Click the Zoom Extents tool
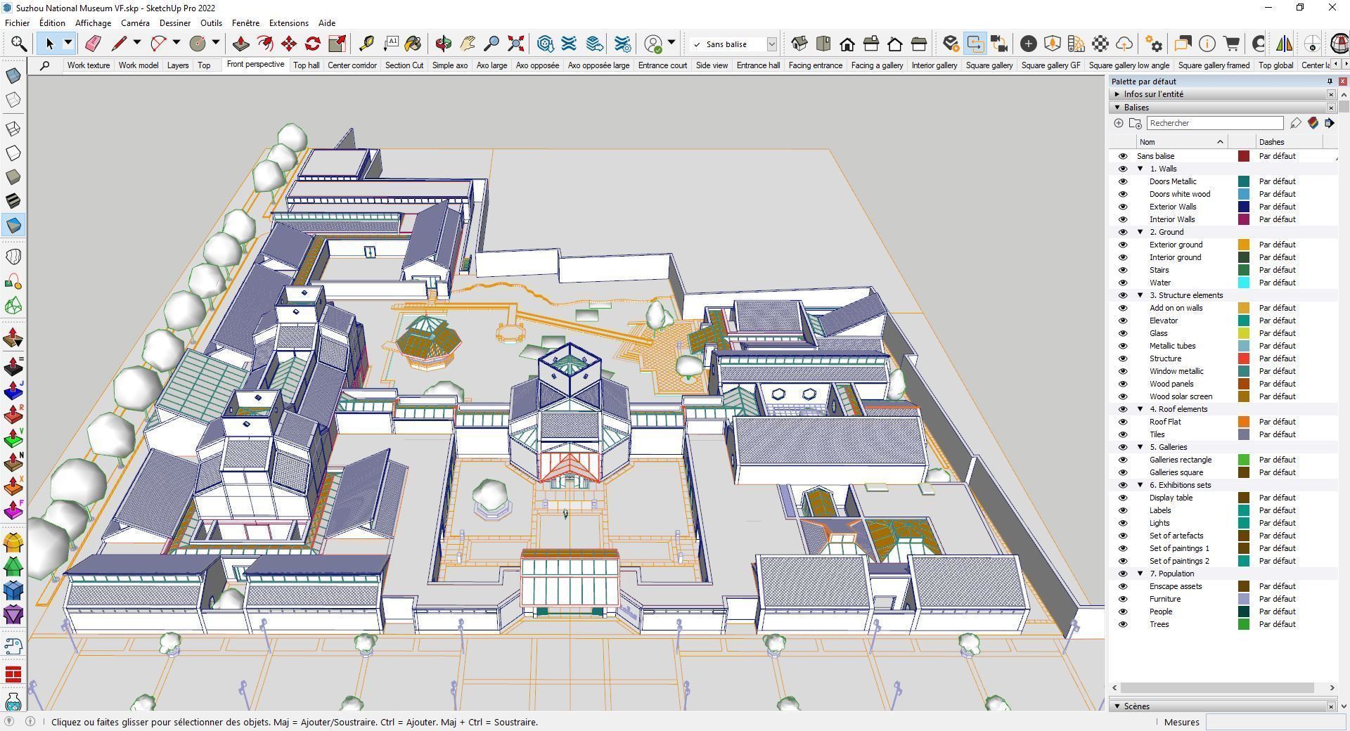 [515, 44]
